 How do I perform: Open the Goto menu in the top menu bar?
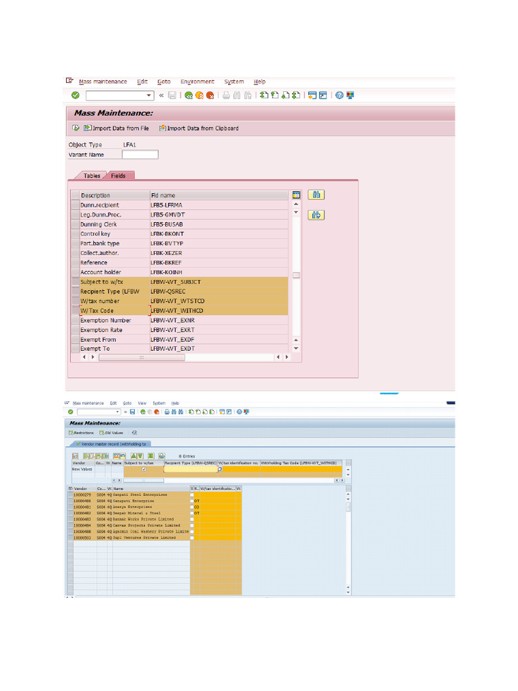click(x=164, y=82)
